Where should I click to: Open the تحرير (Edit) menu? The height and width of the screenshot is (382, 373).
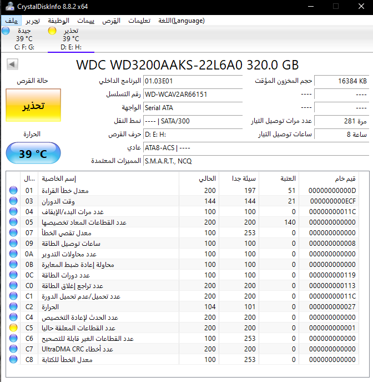pyautogui.click(x=33, y=21)
